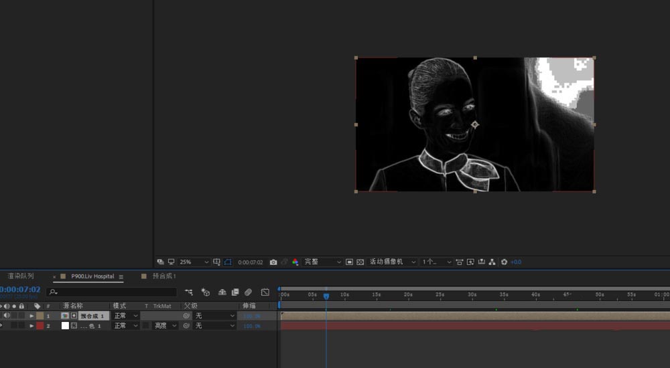
Task: Open the graph editor icon
Action: coord(265,292)
